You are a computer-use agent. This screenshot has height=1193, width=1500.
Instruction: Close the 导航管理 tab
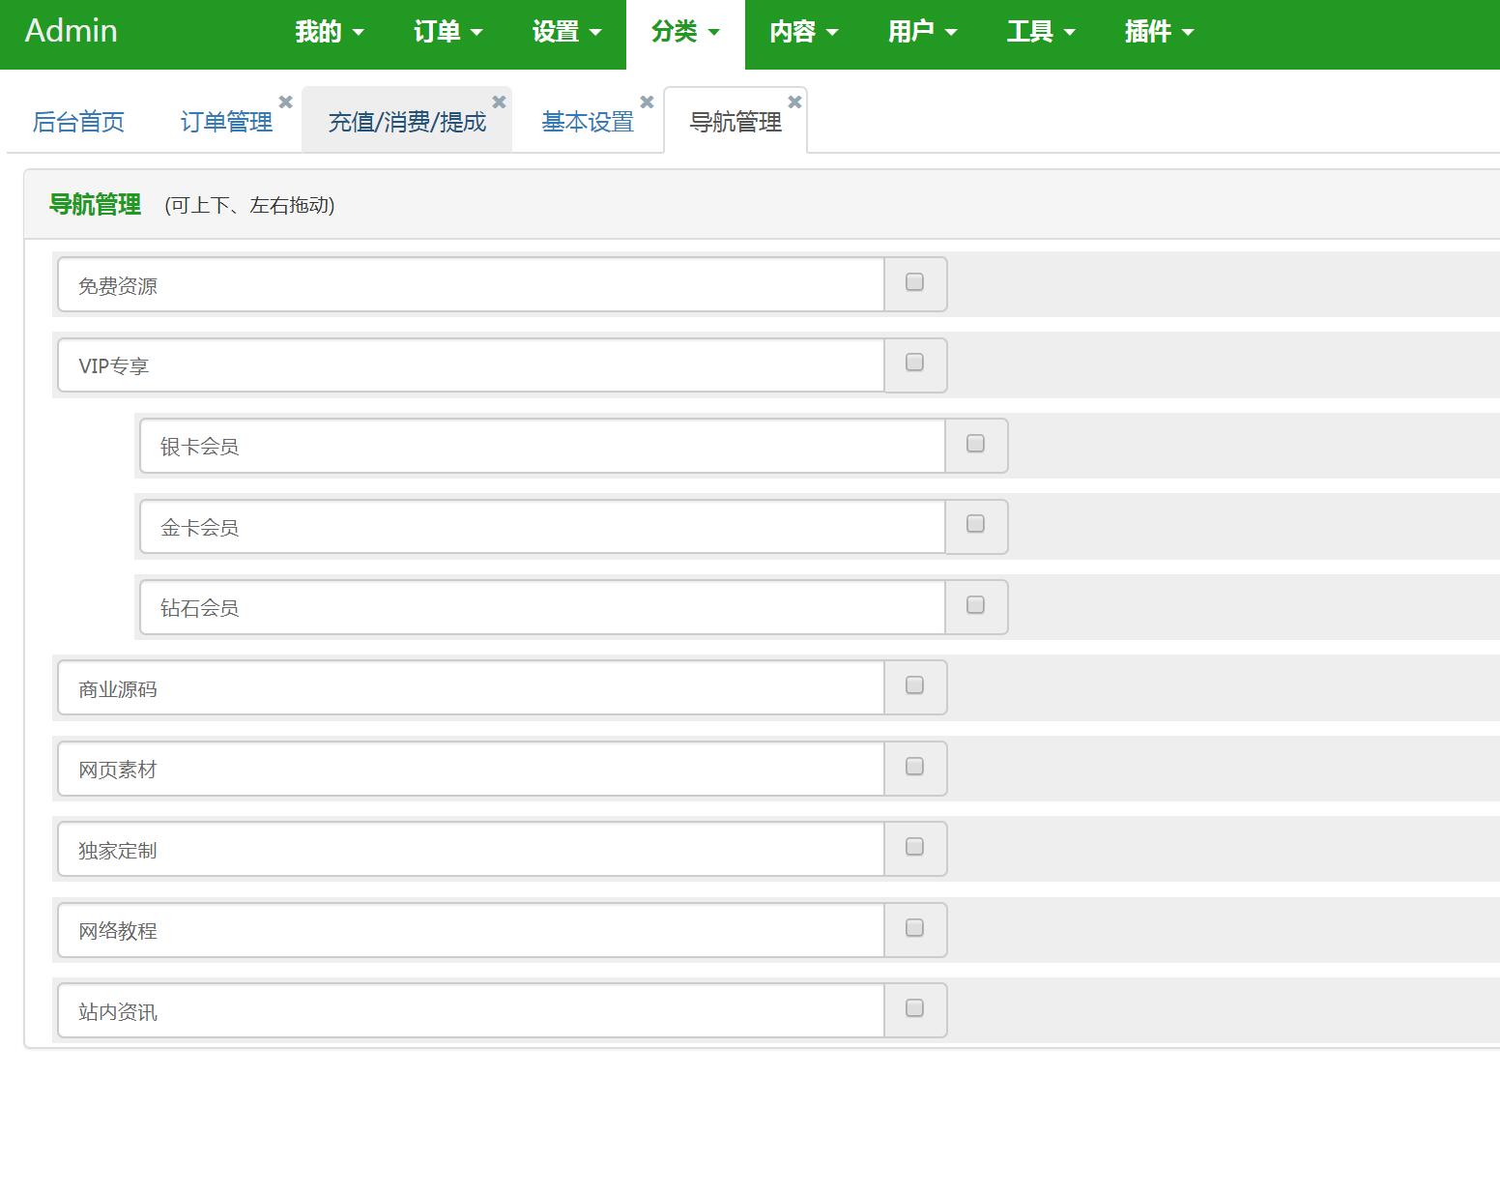[x=794, y=102]
